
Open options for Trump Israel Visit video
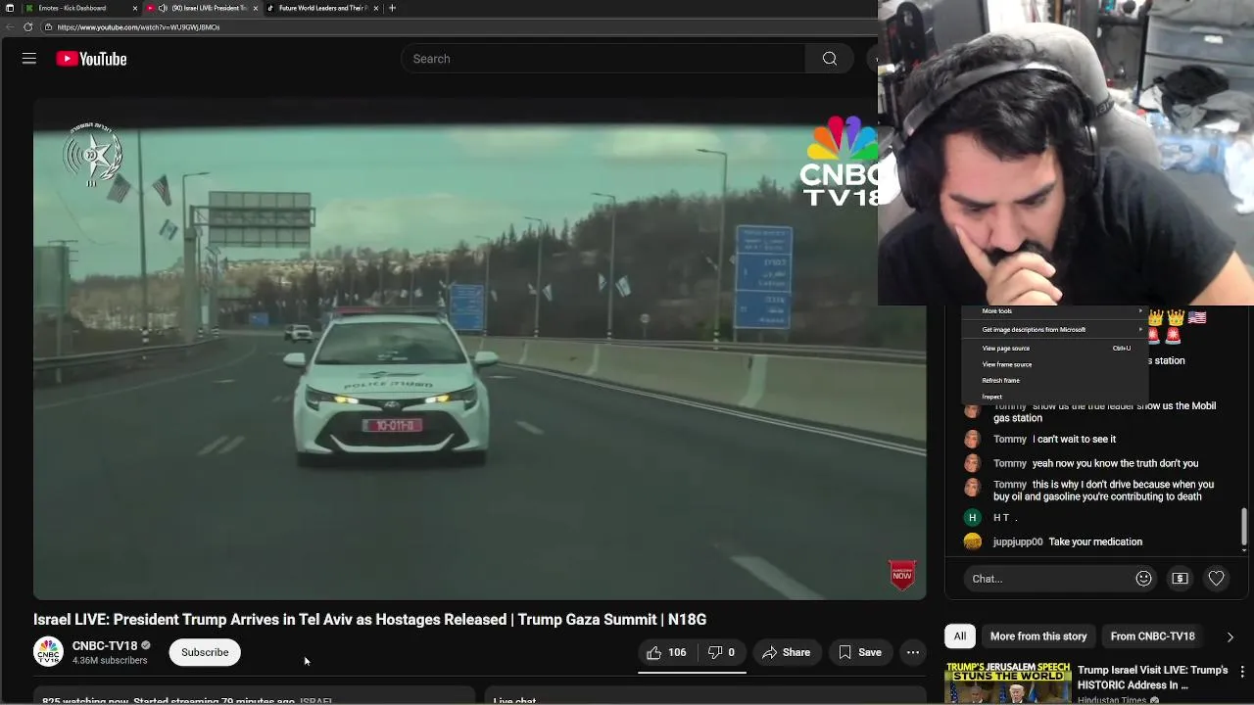[x=1242, y=672]
